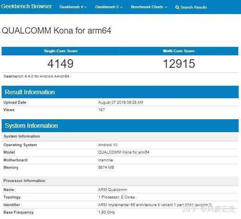Click the Processor Information subheading

point(24,181)
